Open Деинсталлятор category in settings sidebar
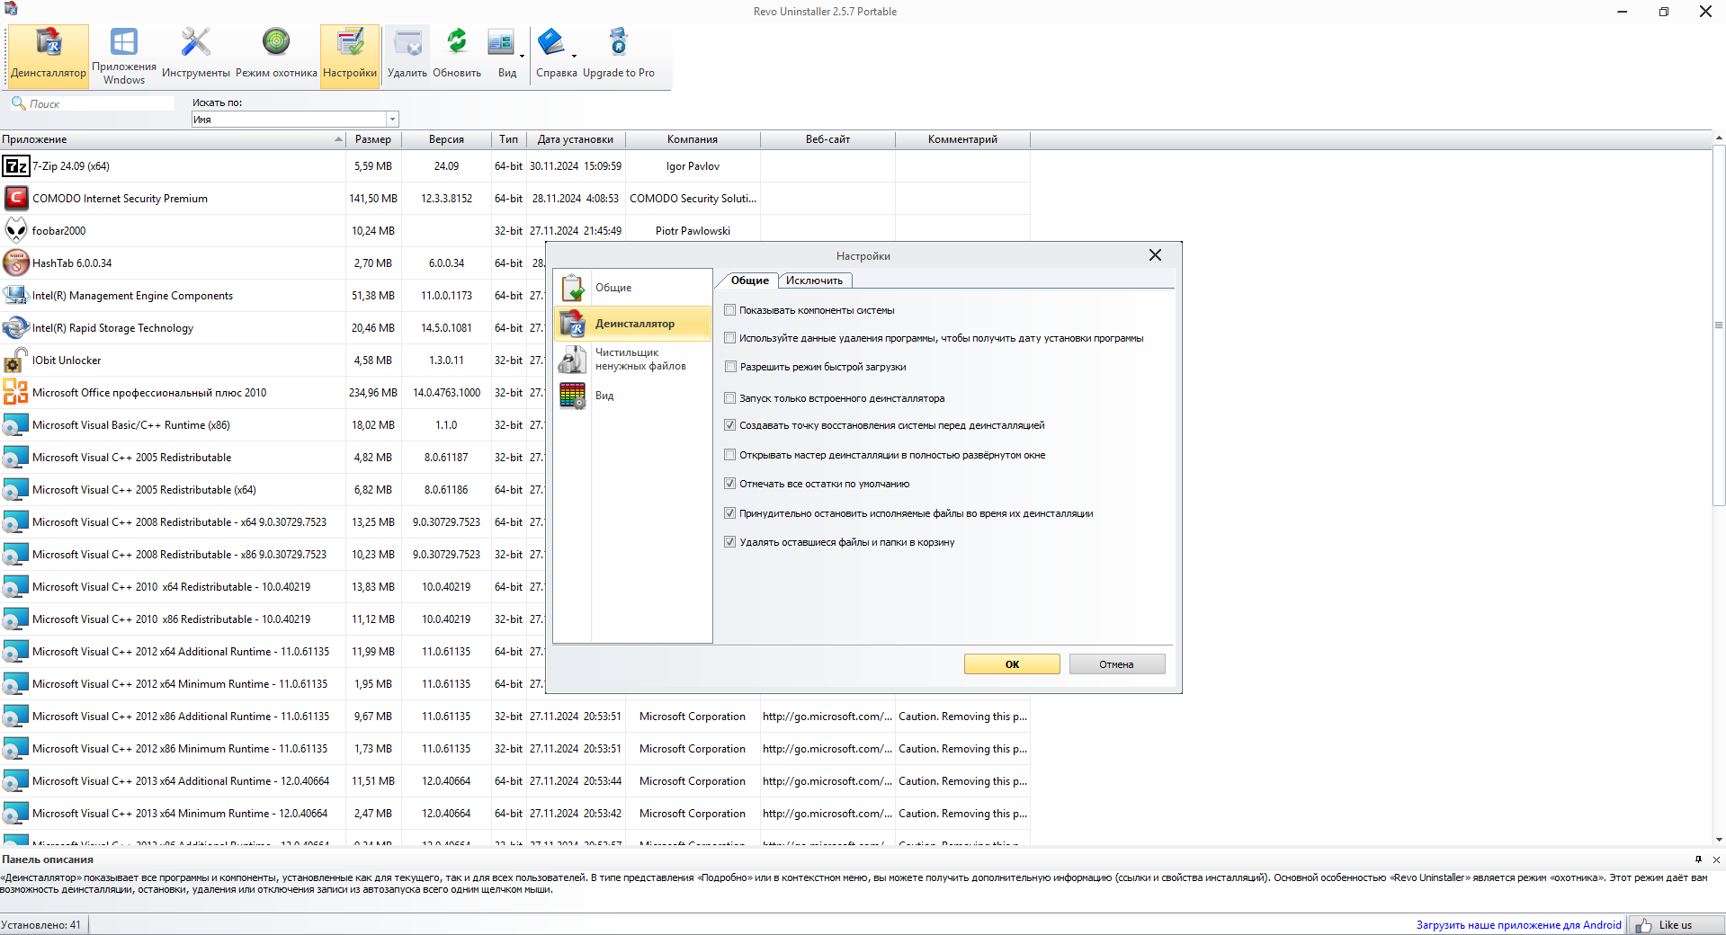This screenshot has height=935, width=1726. coord(632,324)
